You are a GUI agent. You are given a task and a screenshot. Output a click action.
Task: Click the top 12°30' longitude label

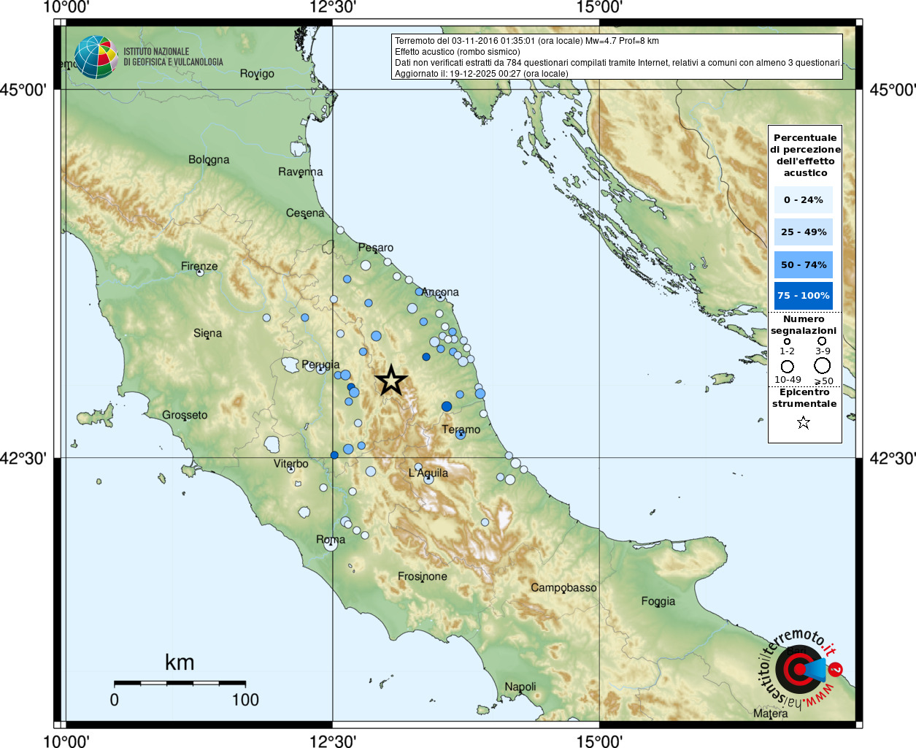(x=333, y=7)
